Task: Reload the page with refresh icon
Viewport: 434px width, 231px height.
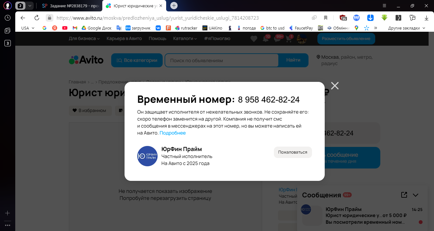Action: [37, 18]
